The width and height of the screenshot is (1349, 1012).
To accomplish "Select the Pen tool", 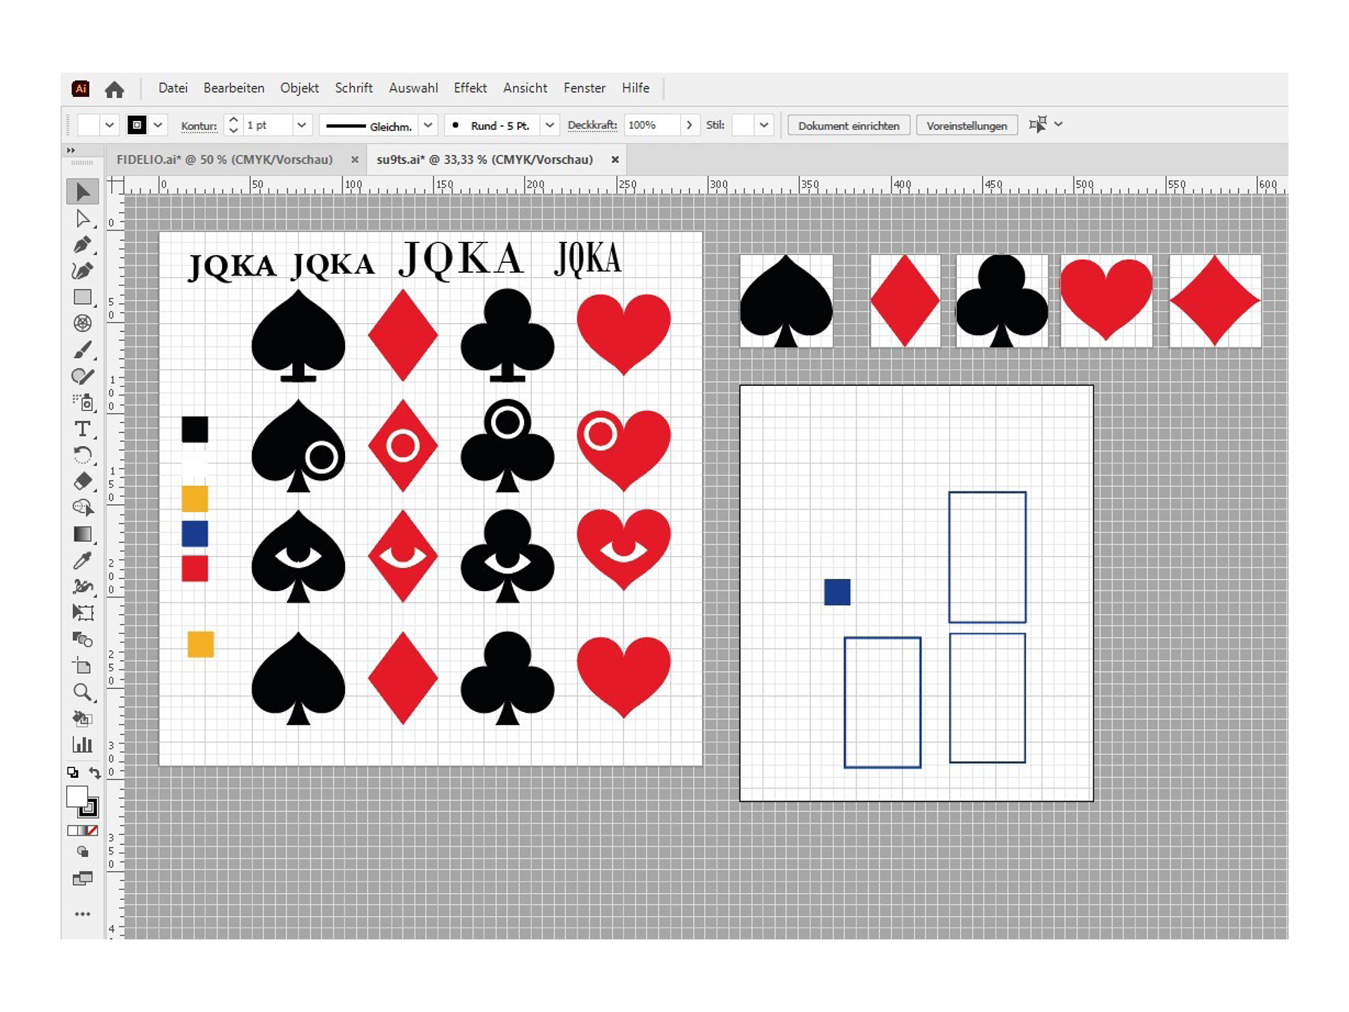I will tap(83, 245).
